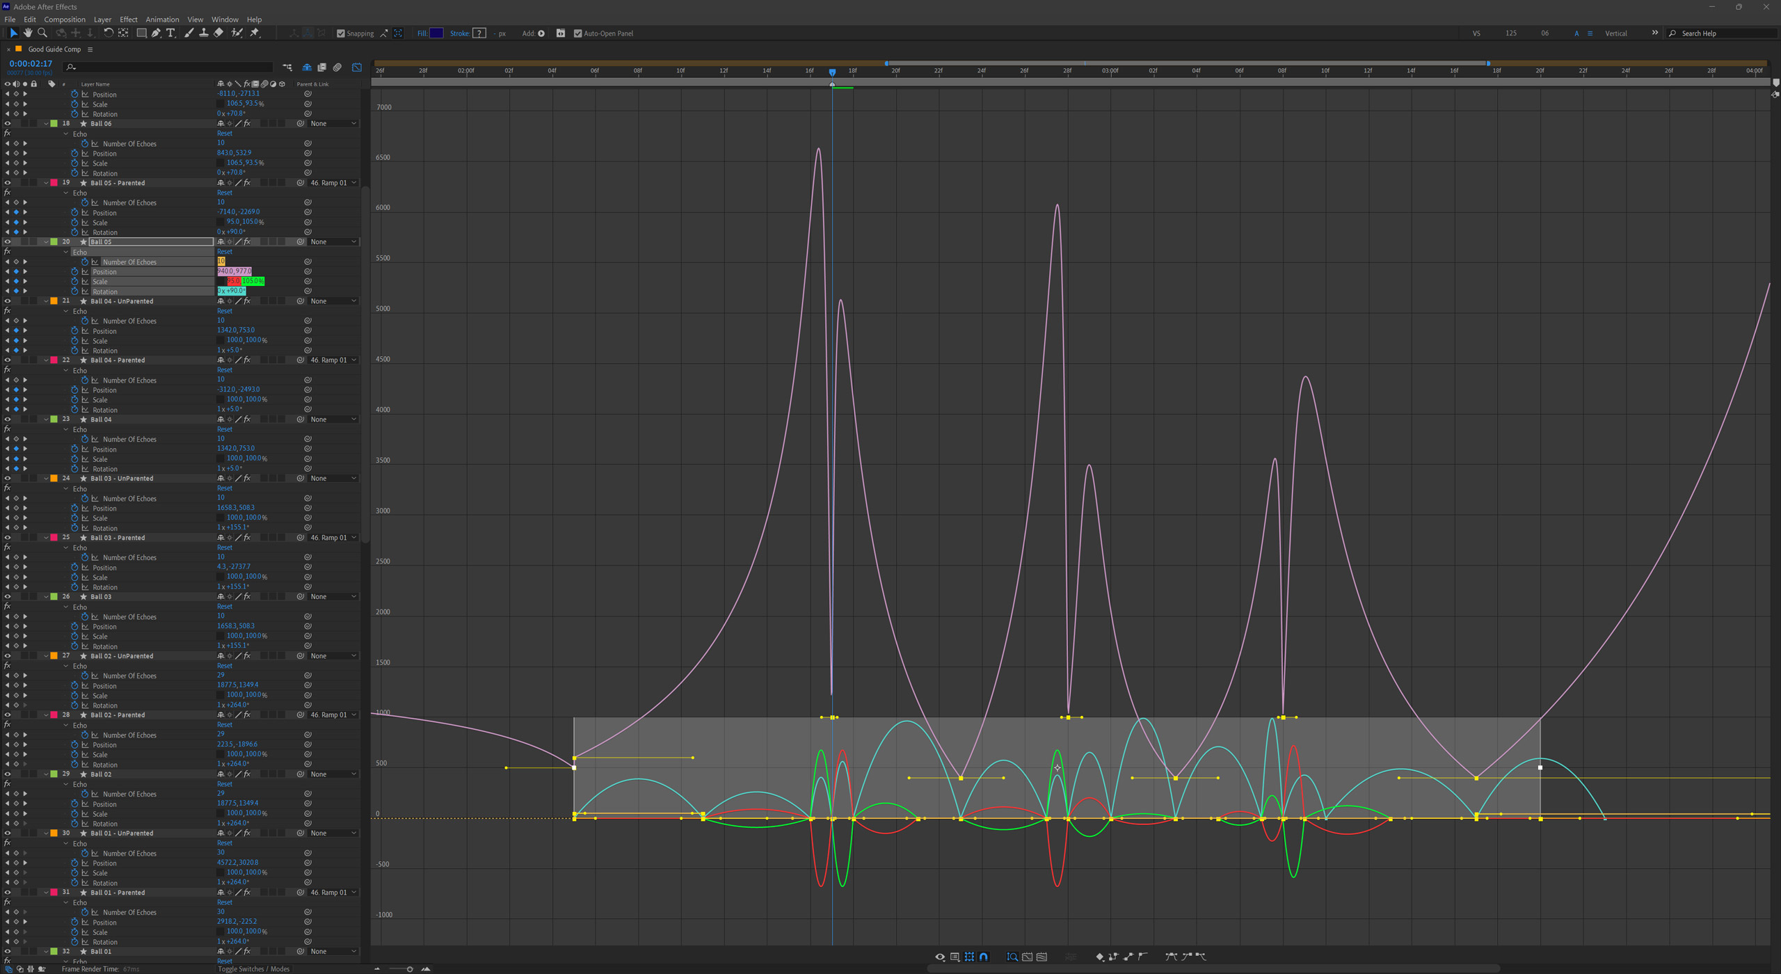Open the Fill color swatch
This screenshot has width=1781, height=974.
click(x=436, y=33)
